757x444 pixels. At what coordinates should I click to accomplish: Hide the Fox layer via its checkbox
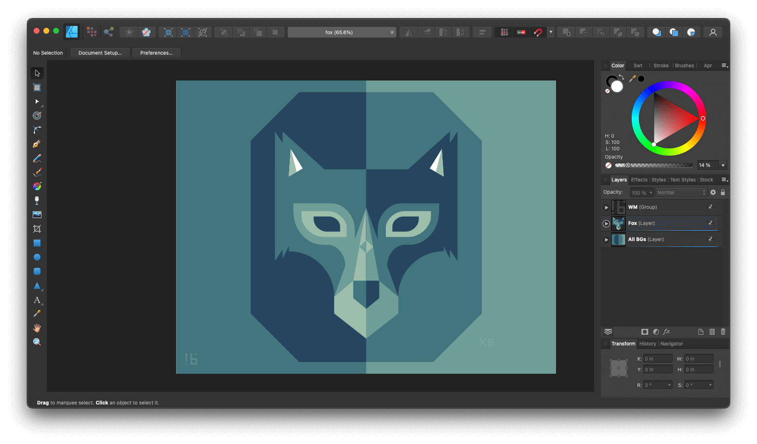pyautogui.click(x=711, y=223)
